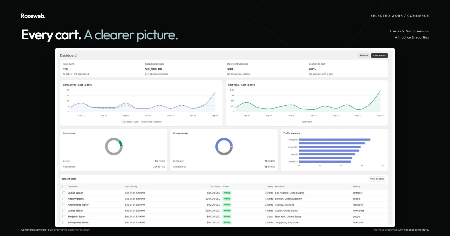Sort by the Customer column header
The width and height of the screenshot is (450, 236).
coord(73,187)
